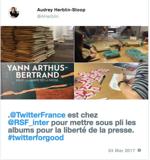Click the @AHerblin handle
Viewport: 150px width, 160px height.
tap(48, 16)
